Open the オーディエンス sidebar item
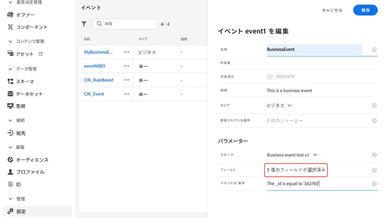 (x=28, y=160)
